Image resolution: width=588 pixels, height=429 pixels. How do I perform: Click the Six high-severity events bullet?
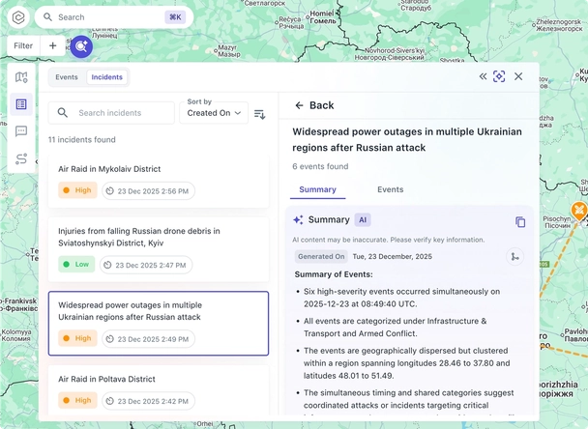401,298
